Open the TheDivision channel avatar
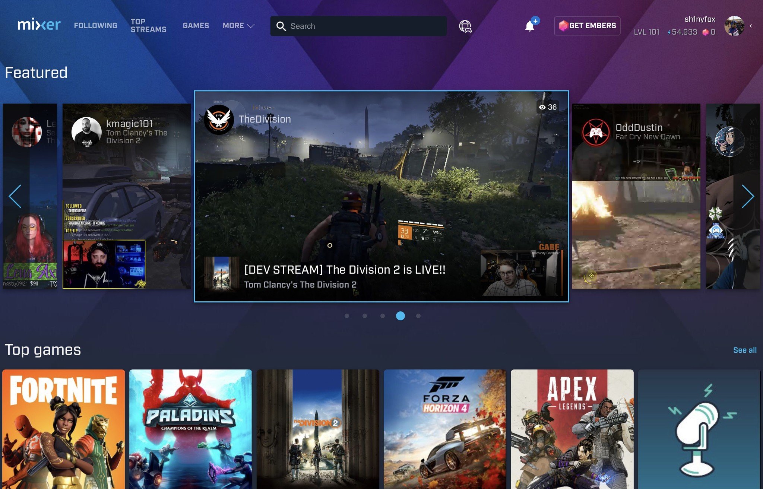763x489 pixels. pos(219,119)
